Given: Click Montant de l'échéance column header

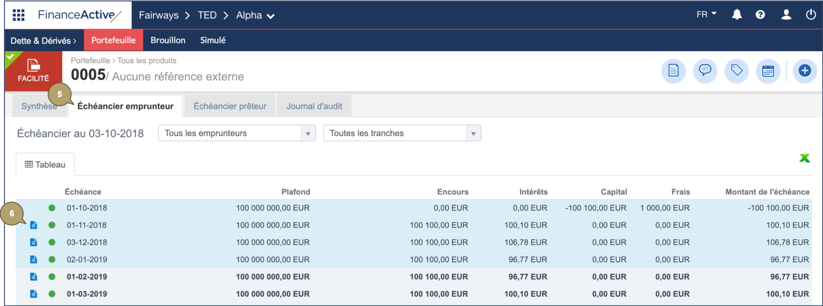Looking at the screenshot, I should (x=767, y=192).
